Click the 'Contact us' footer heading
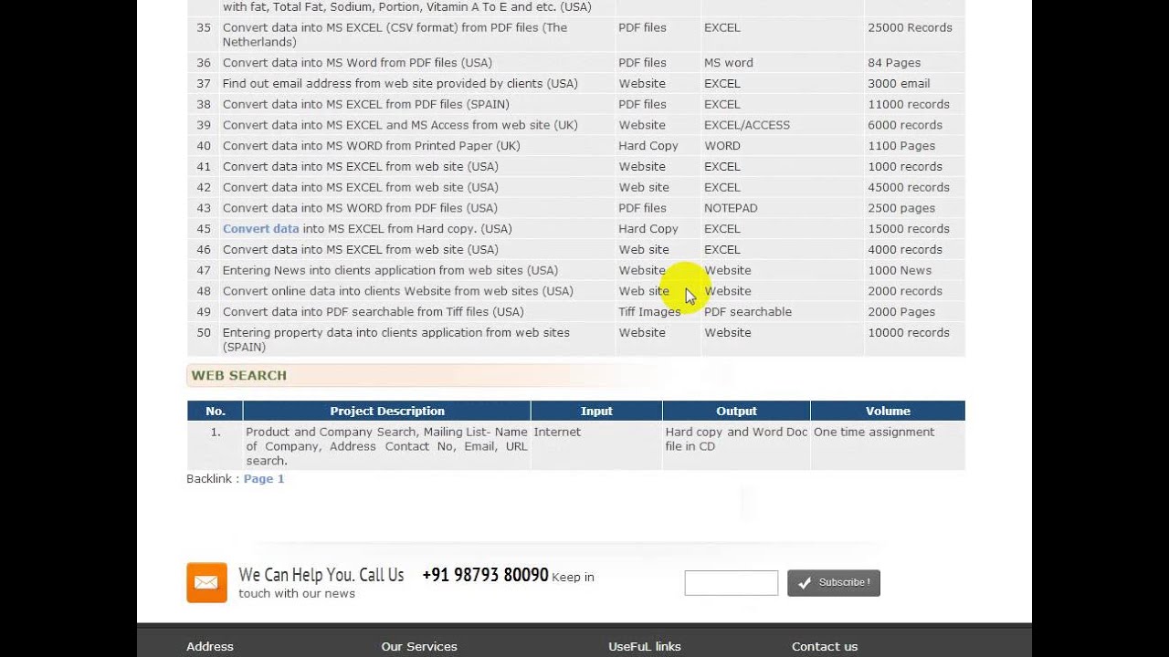The image size is (1169, 657). pyautogui.click(x=825, y=647)
